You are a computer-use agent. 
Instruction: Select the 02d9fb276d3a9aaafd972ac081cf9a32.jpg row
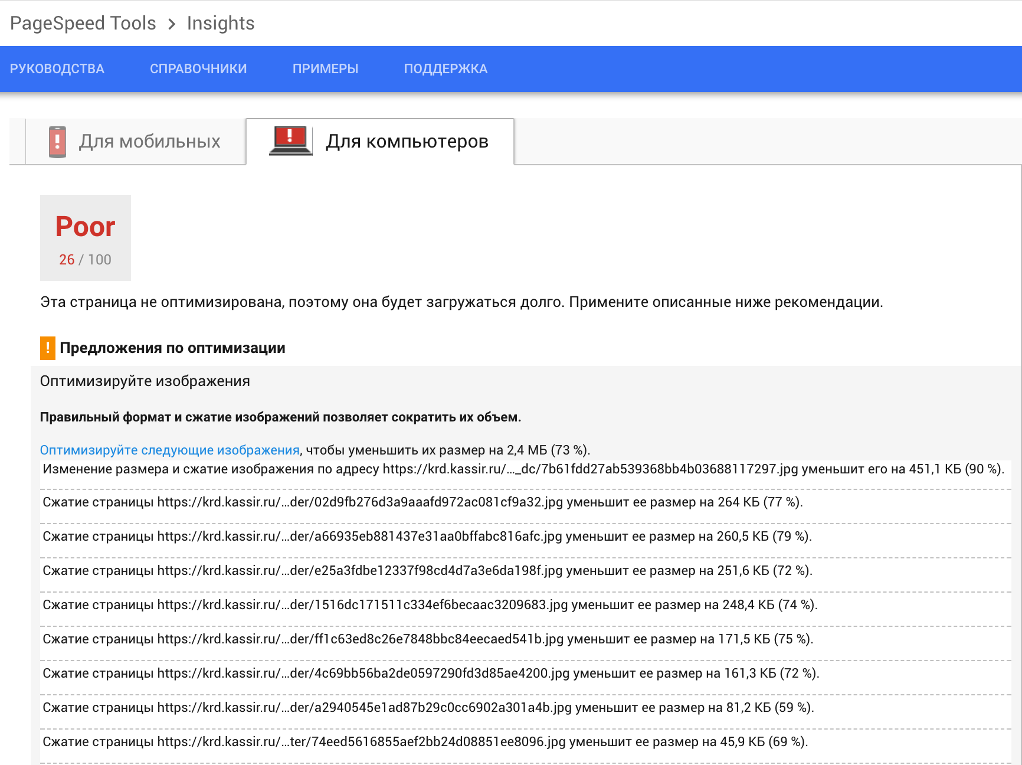coord(525,506)
